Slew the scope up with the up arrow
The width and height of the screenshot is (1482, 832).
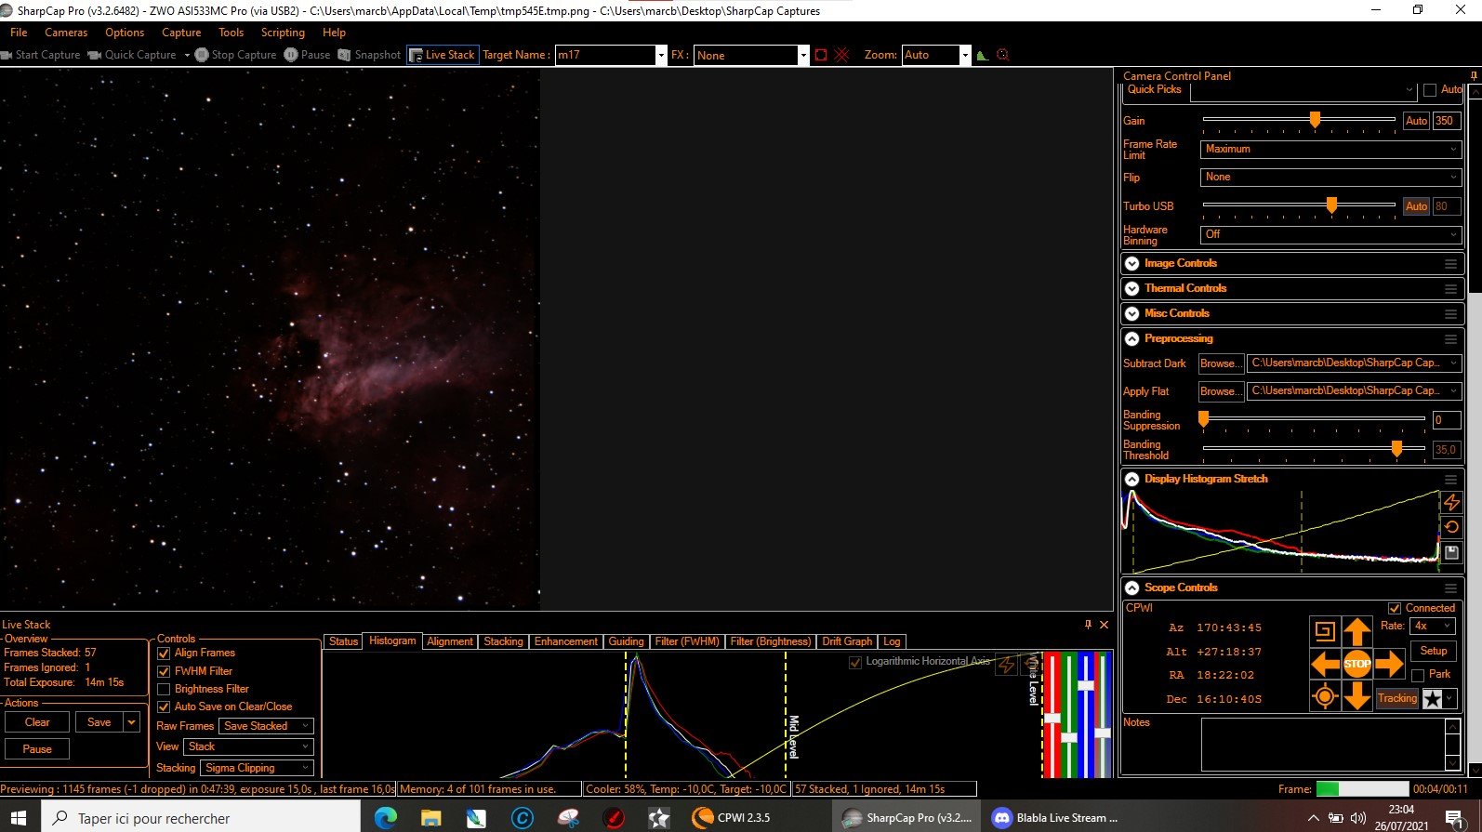tap(1357, 632)
